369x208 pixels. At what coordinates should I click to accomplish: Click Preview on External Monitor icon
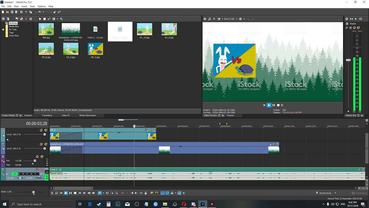click(210, 19)
